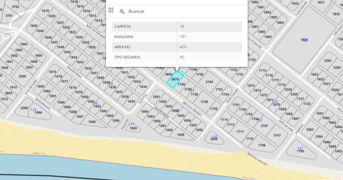This screenshot has width=343, height=180.
Task: Click the magnifier icon next to Acercar
Action: point(121,11)
